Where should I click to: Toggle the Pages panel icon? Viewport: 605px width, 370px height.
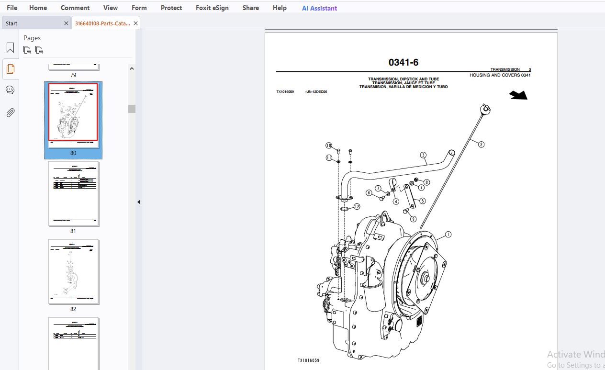point(10,68)
